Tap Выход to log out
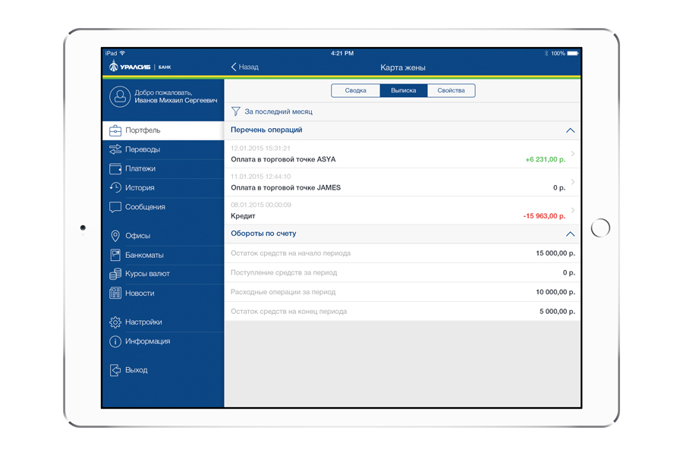Image resolution: width=683 pixels, height=455 pixels. tap(136, 370)
